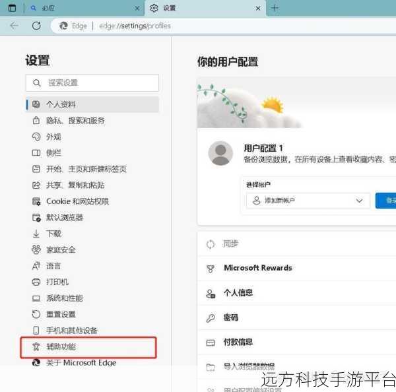Click the Edge icon beside 关于 Microsoft Edge
The width and height of the screenshot is (396, 392).
[36, 363]
